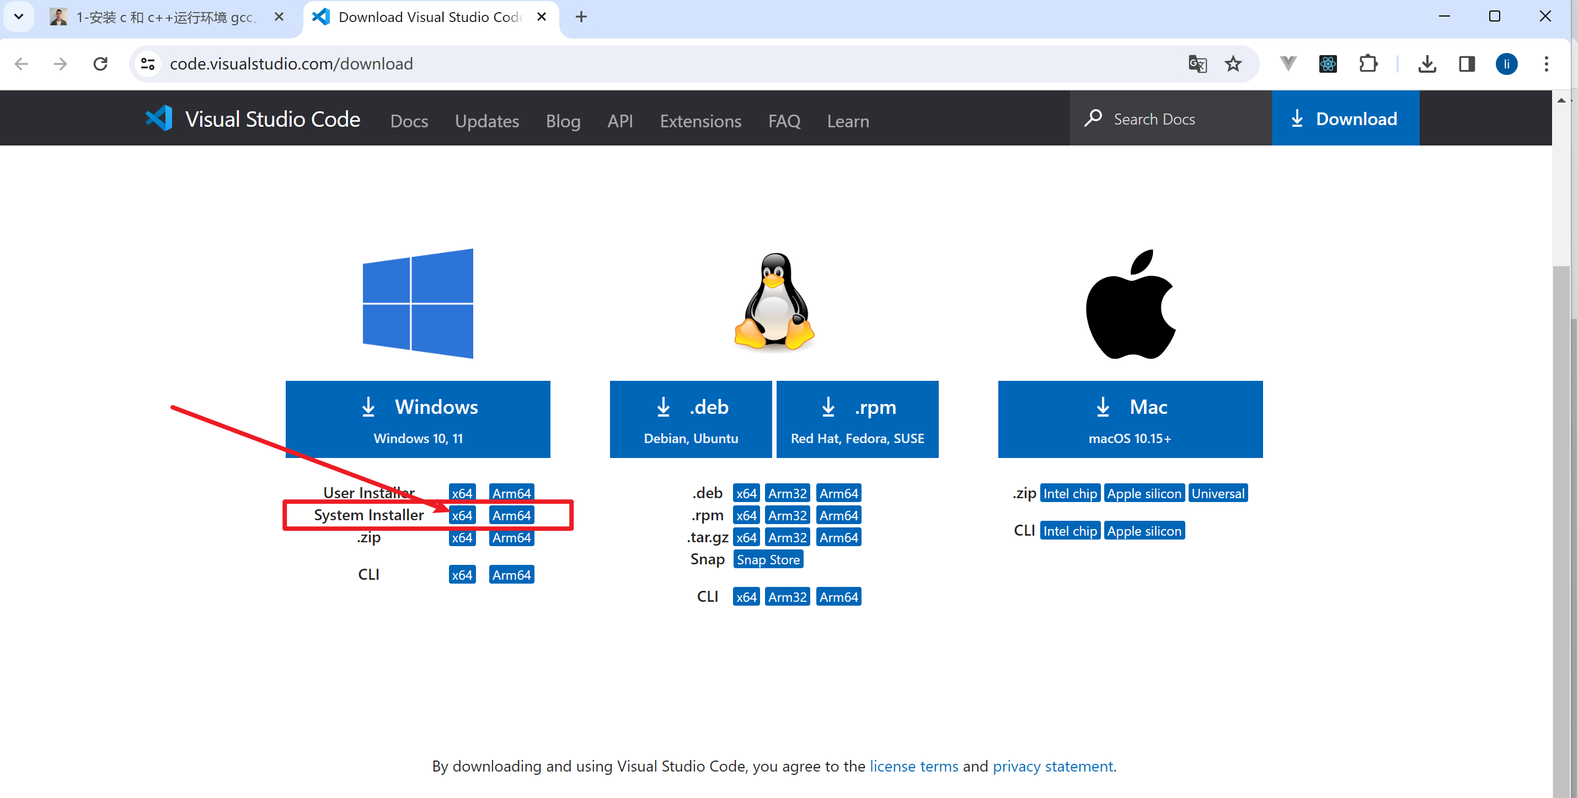This screenshot has height=798, width=1578.
Task: Open the Updates menu item
Action: [486, 121]
